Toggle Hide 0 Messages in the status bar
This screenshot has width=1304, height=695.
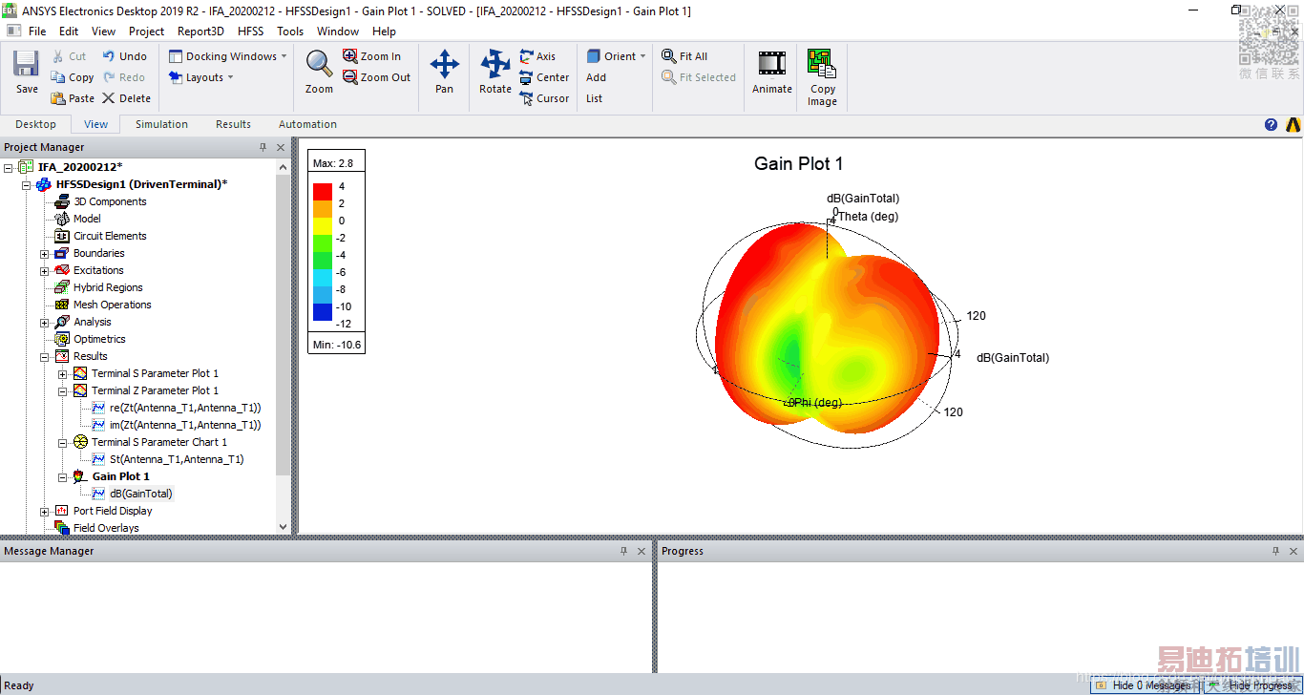click(1144, 685)
